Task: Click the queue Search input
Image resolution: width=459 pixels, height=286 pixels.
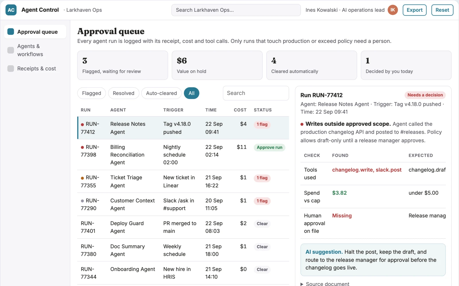Action: (256, 93)
